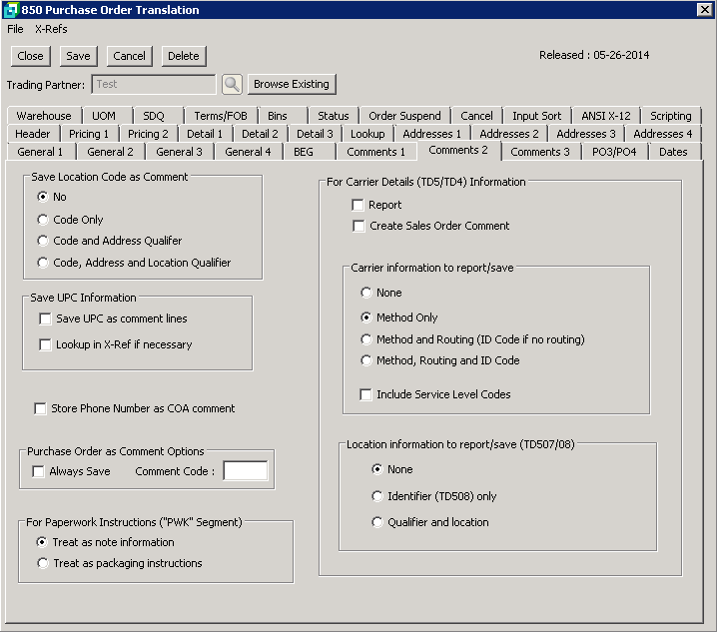Viewport: 717px width, 632px height.
Task: Click the Comment Code input field
Action: [245, 471]
